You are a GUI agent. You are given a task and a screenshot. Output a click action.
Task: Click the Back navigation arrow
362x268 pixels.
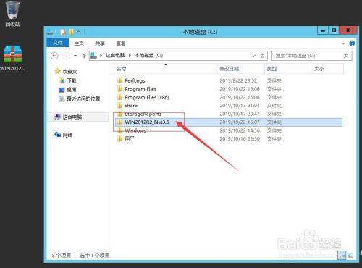pos(54,56)
